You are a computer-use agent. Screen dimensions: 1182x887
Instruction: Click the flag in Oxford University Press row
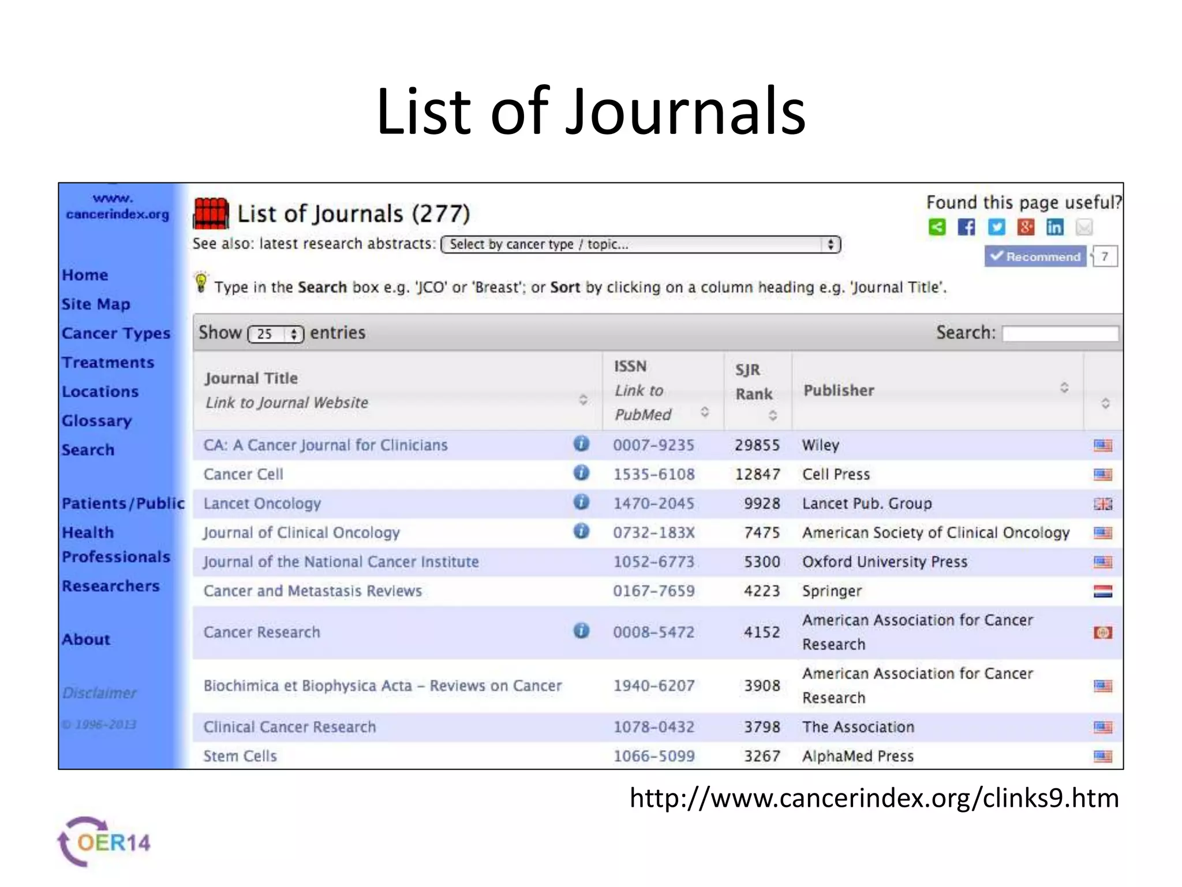(1103, 562)
